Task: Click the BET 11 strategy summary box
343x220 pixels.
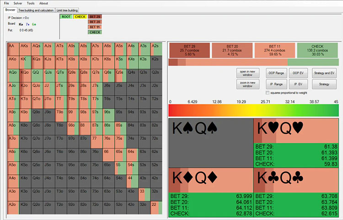Action: pos(275,50)
